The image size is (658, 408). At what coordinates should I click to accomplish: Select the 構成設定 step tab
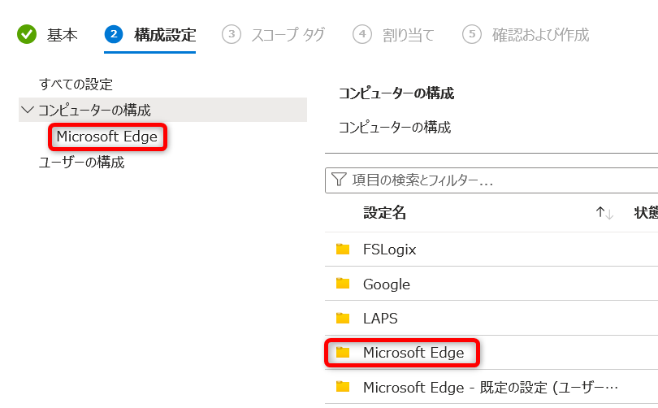(x=149, y=35)
